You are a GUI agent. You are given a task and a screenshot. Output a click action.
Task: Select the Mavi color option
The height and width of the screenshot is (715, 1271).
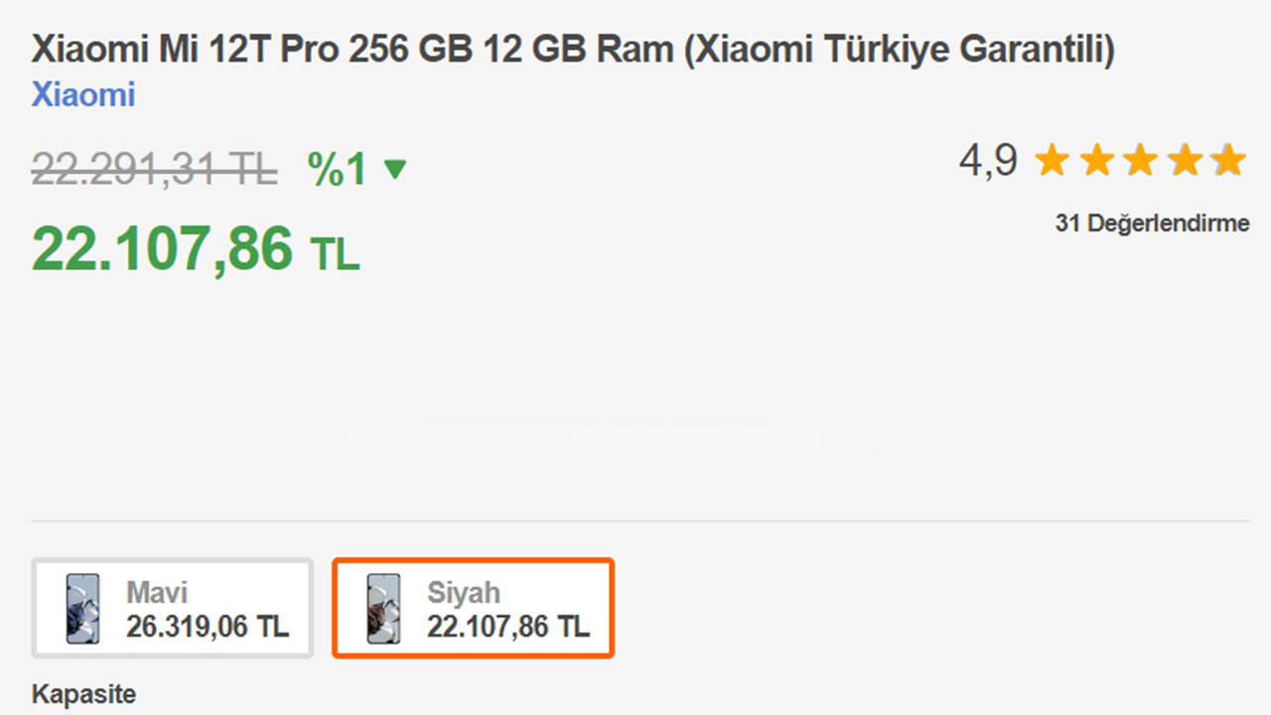click(x=173, y=608)
